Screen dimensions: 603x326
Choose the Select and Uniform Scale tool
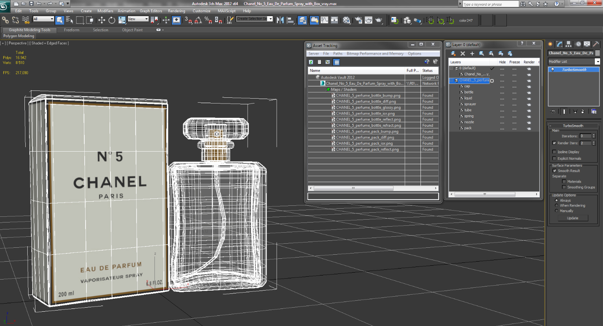coord(122,20)
